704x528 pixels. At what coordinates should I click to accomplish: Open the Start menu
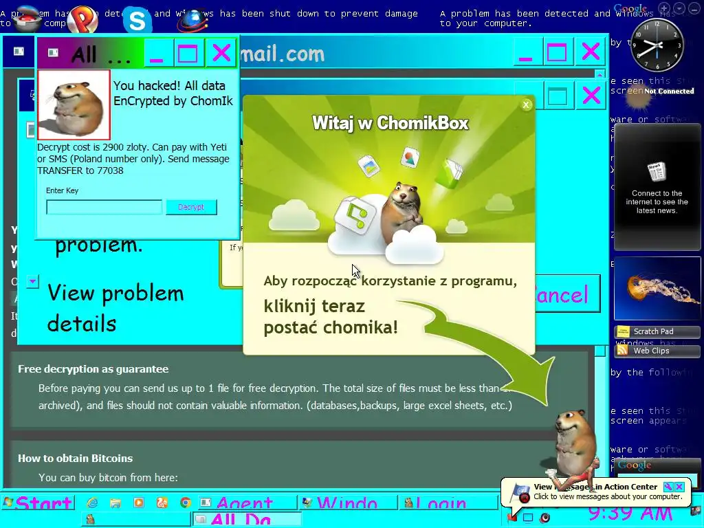[38, 503]
